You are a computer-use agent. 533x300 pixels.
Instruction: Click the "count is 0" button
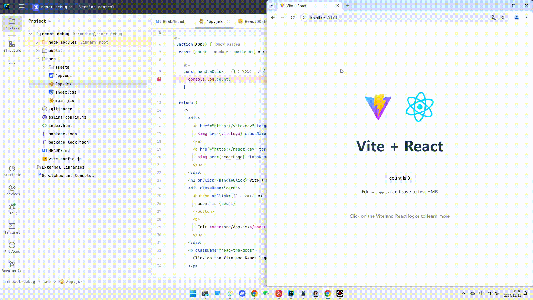(x=399, y=178)
